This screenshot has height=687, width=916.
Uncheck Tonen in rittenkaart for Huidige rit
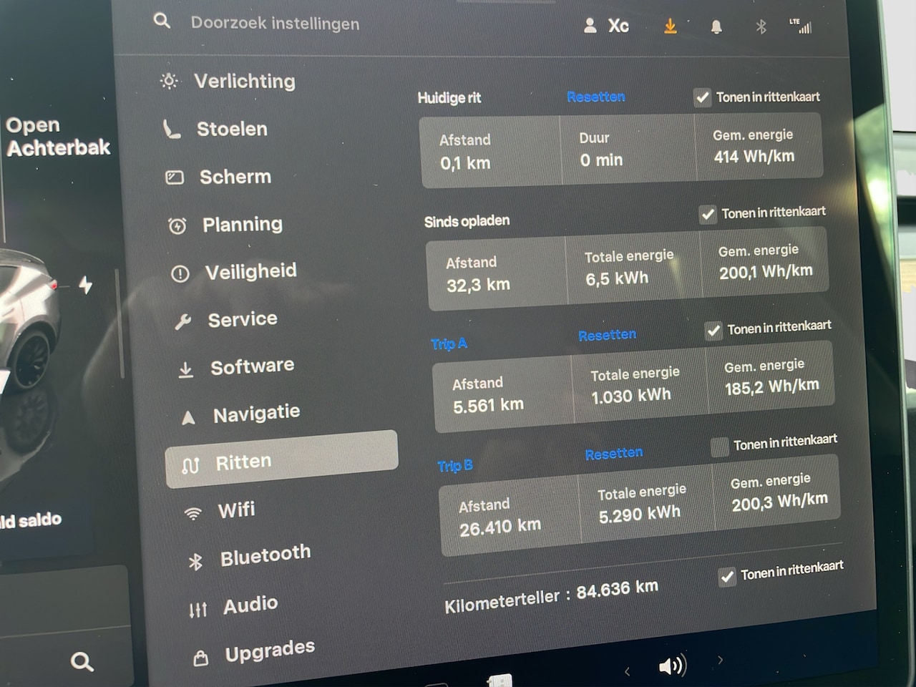[702, 97]
